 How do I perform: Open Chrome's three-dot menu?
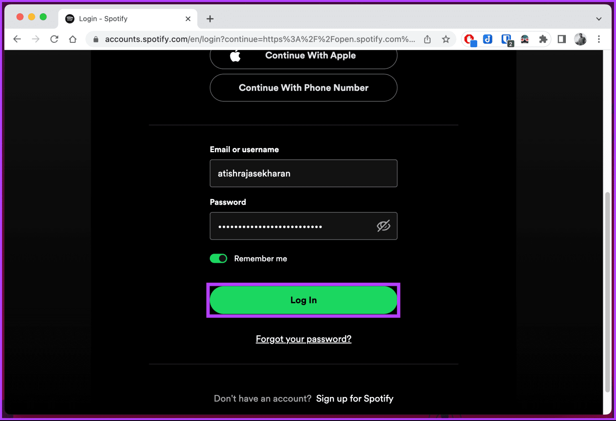tap(599, 39)
